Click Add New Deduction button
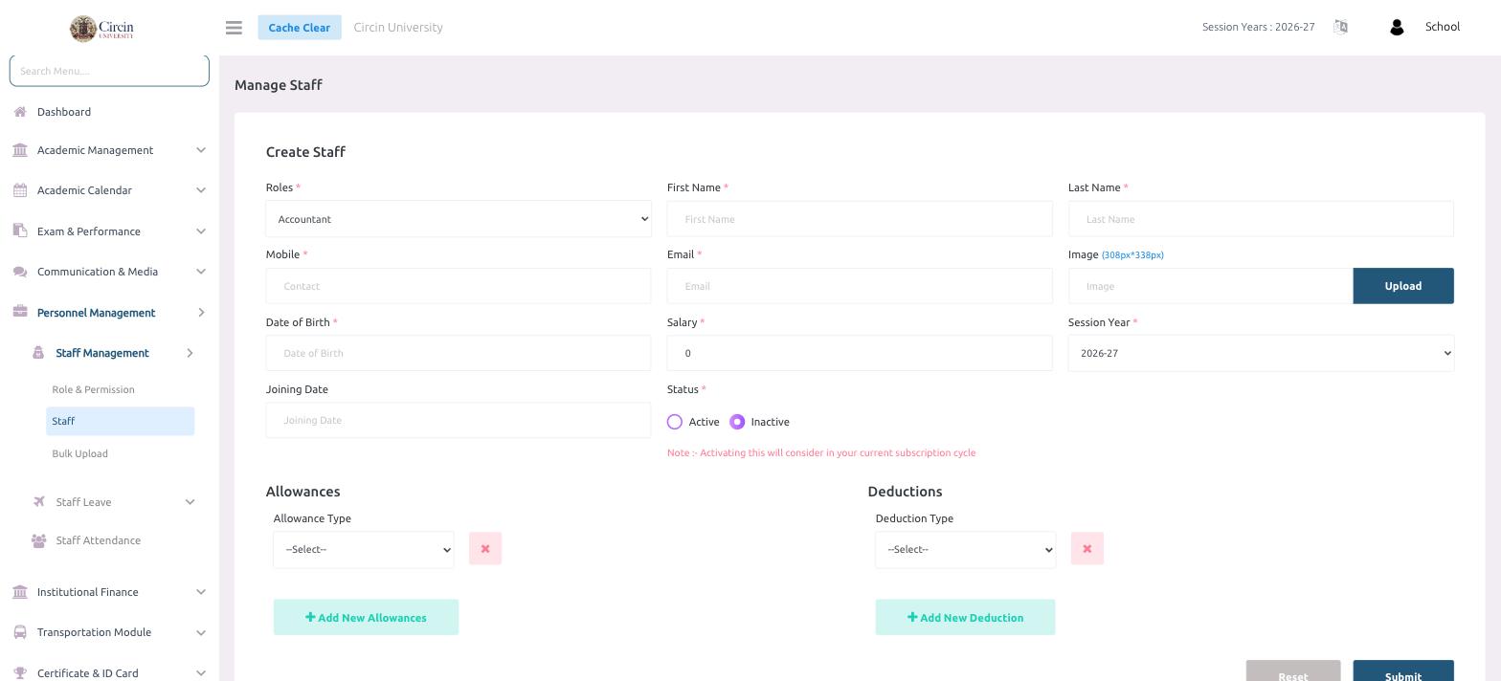The width and height of the screenshot is (1501, 681). click(965, 617)
